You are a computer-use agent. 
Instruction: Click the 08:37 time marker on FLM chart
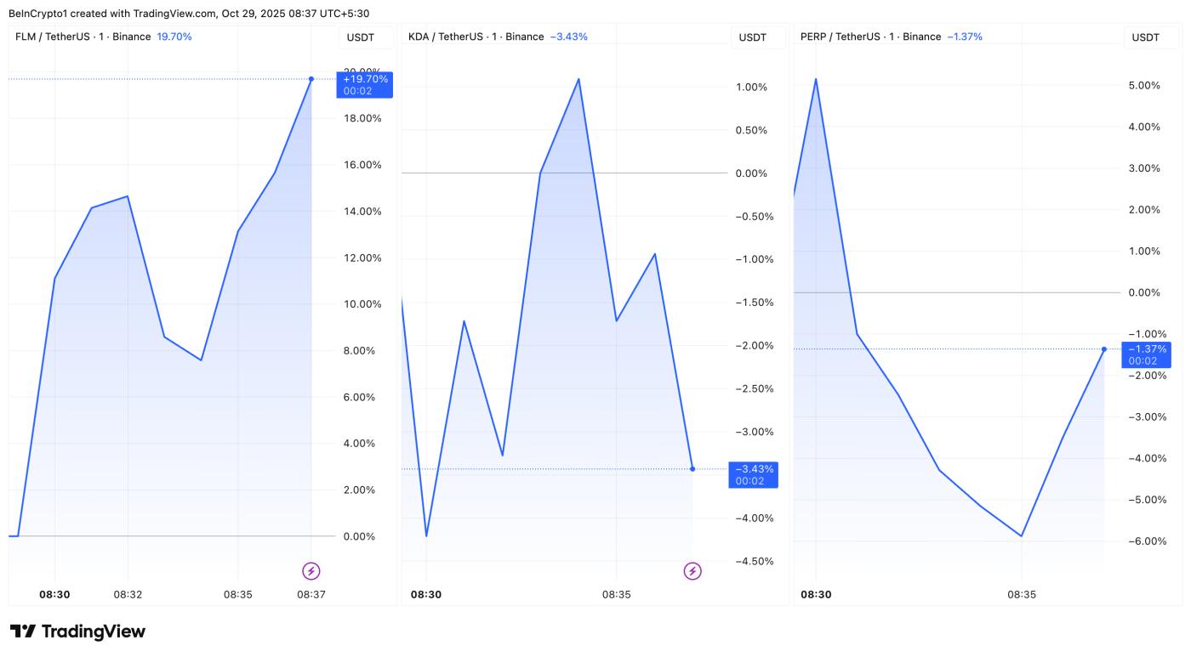(x=311, y=595)
